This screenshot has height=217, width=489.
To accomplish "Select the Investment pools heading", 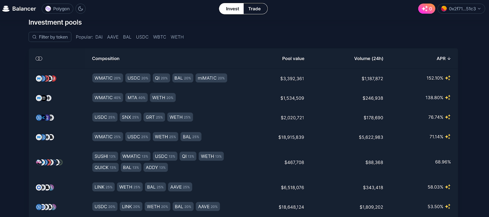I will pyautogui.click(x=55, y=23).
